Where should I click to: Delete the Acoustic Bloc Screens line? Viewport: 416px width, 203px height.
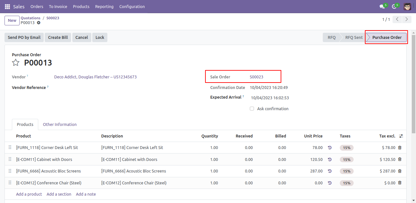(400, 171)
